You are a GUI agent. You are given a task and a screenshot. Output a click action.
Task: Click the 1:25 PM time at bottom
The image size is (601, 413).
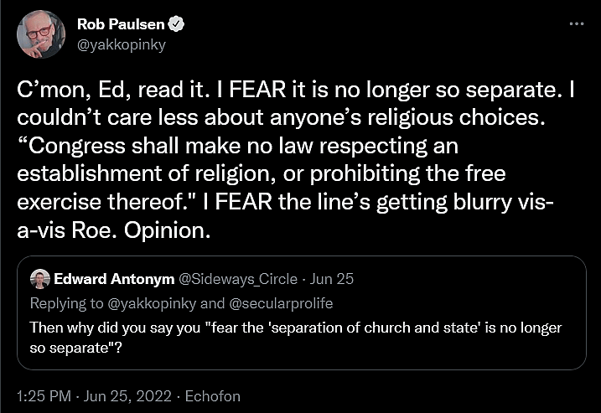pos(35,395)
